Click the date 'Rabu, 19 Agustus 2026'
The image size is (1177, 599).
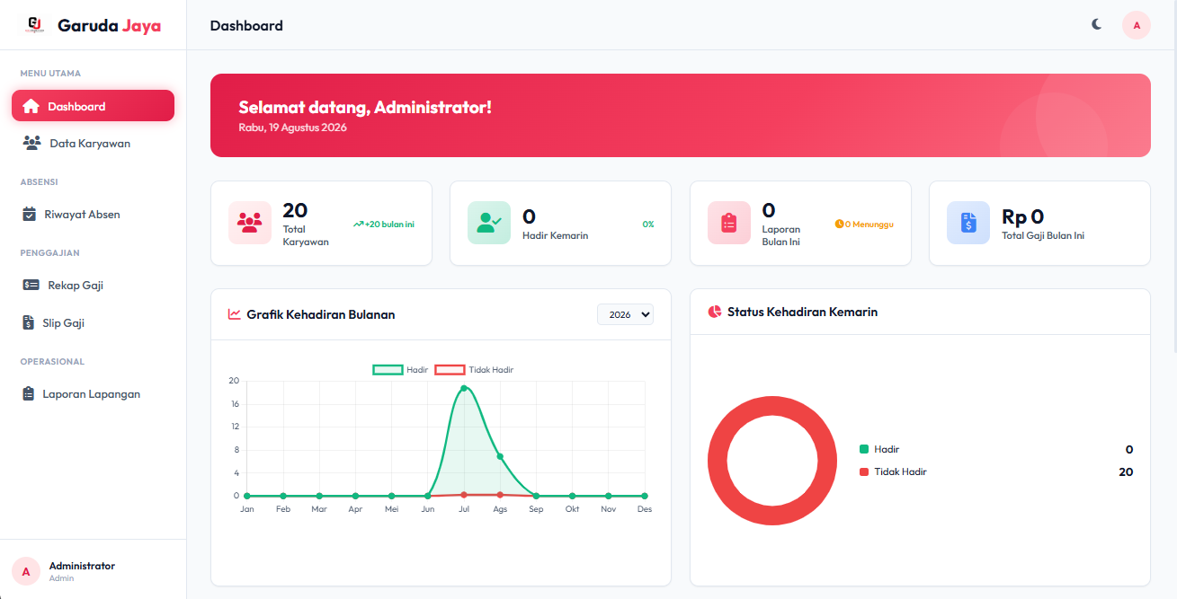point(292,128)
